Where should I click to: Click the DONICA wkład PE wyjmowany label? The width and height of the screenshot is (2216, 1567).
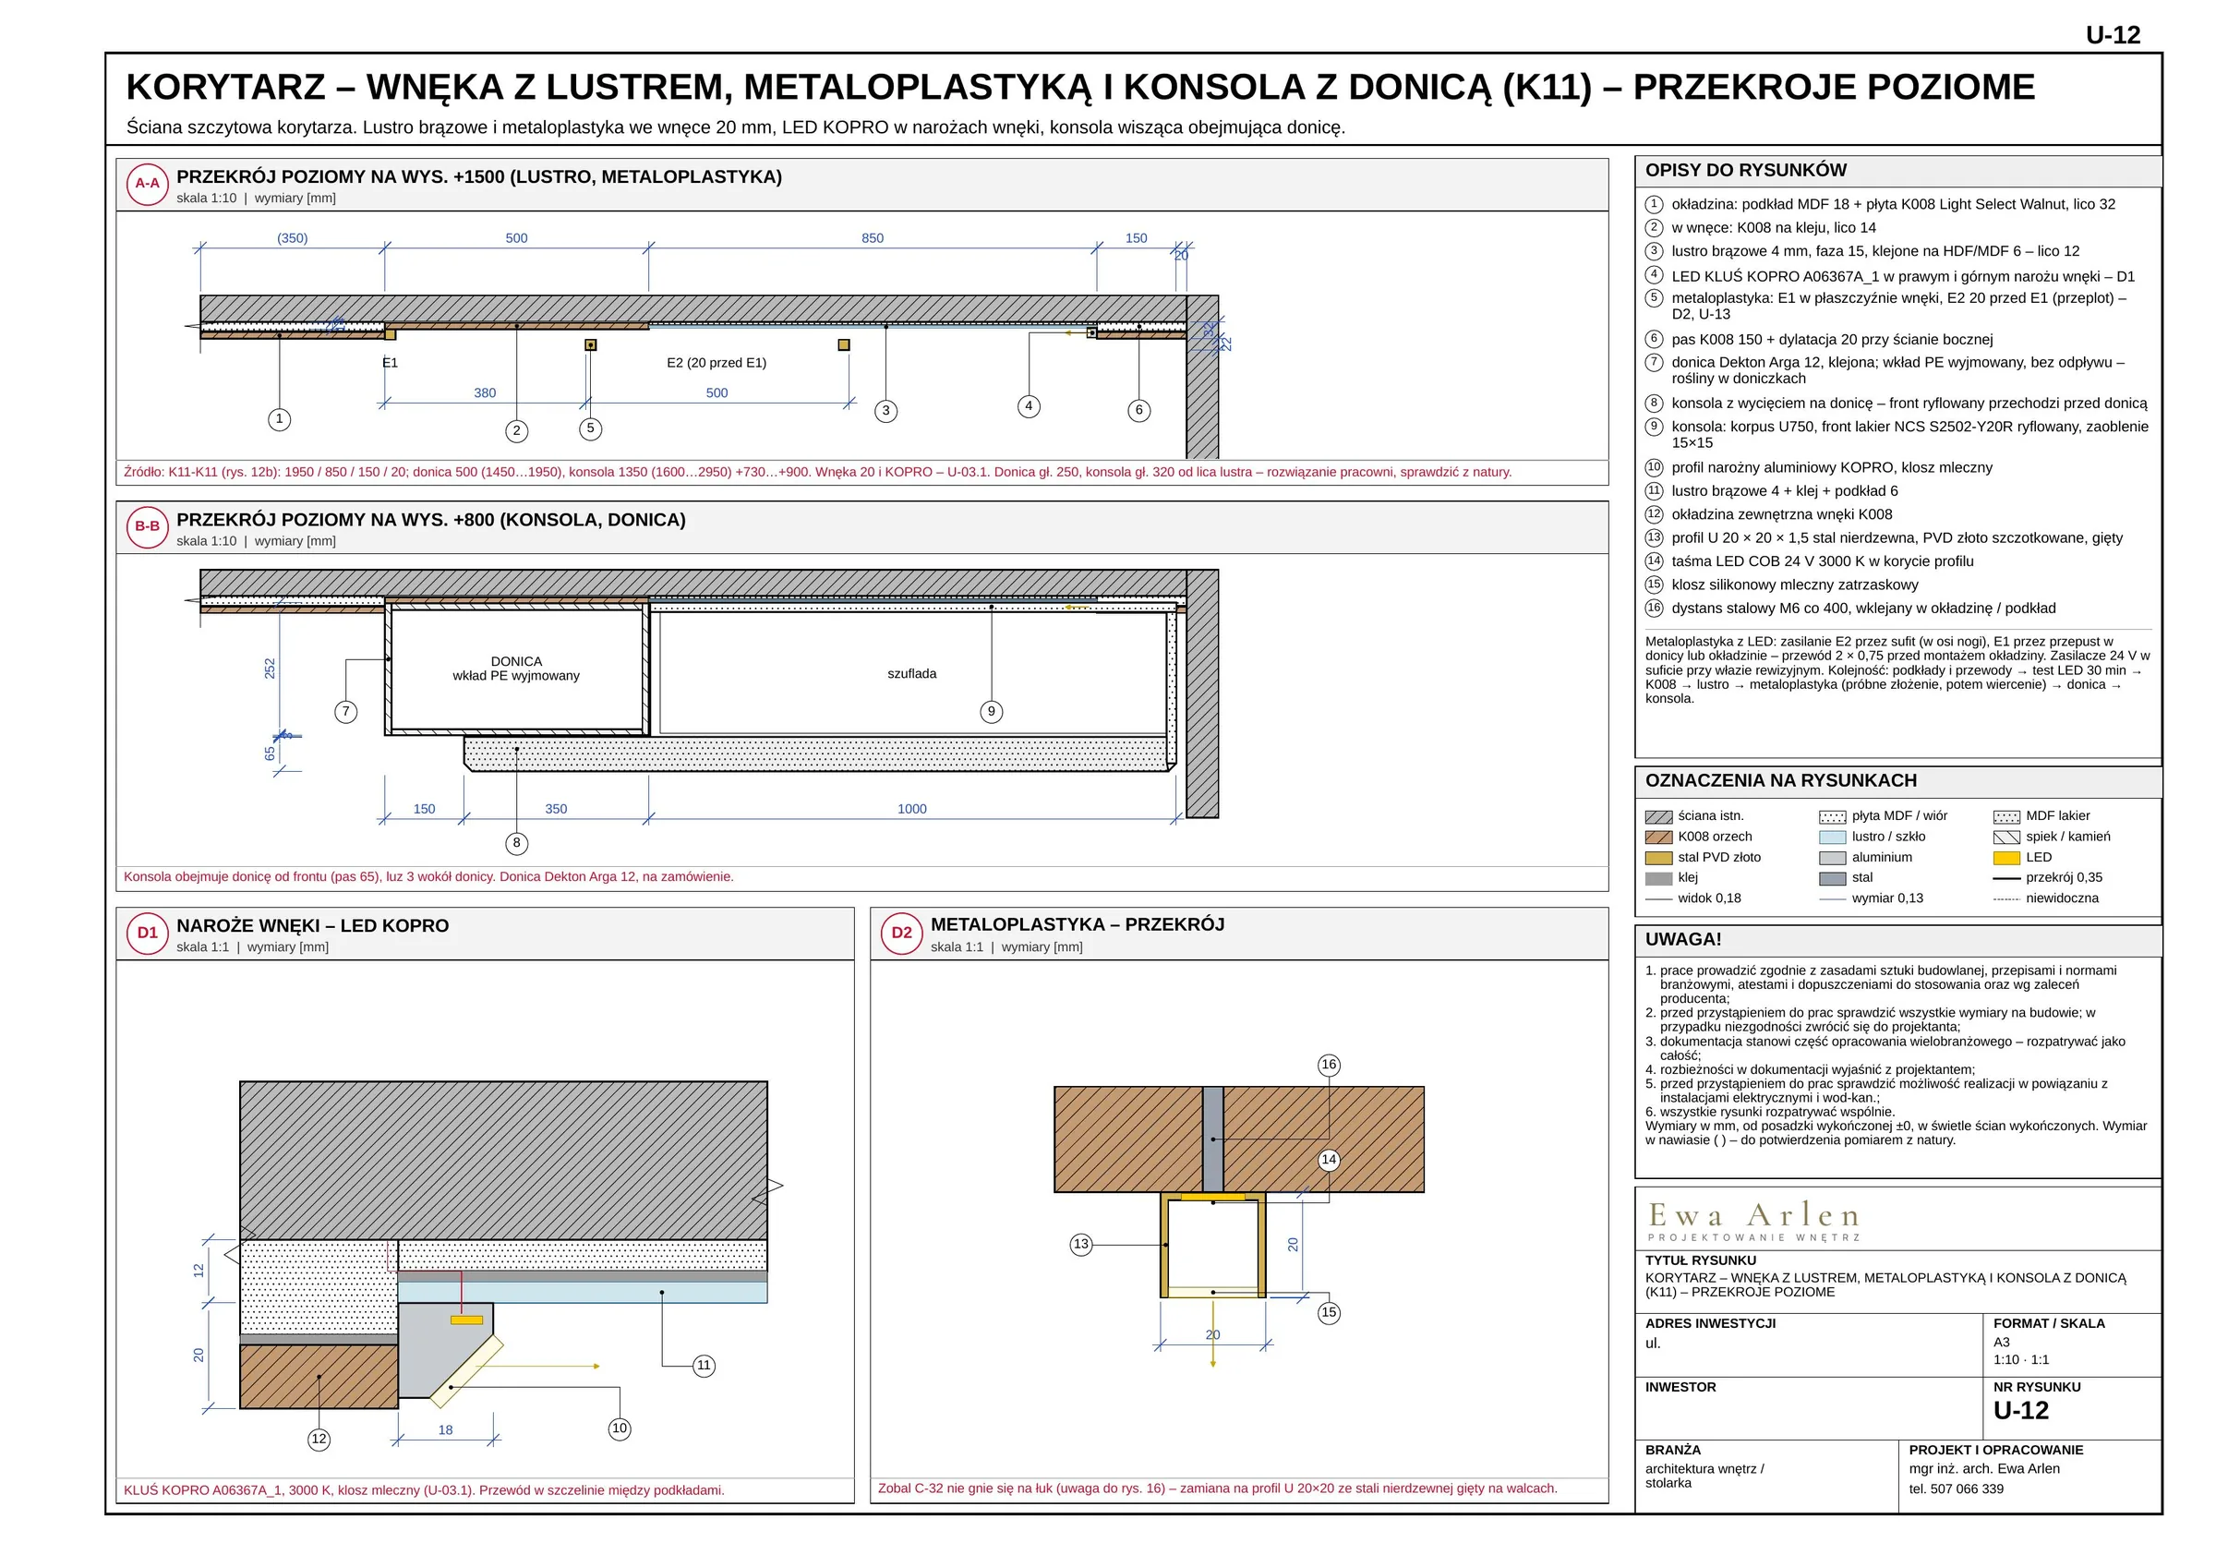[516, 669]
